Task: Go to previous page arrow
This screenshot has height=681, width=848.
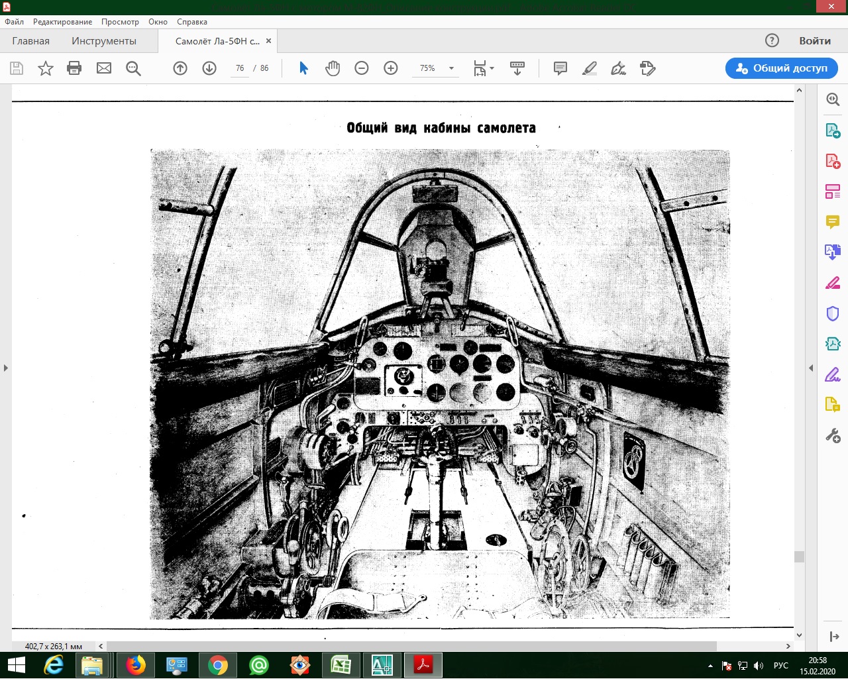Action: 180,68
